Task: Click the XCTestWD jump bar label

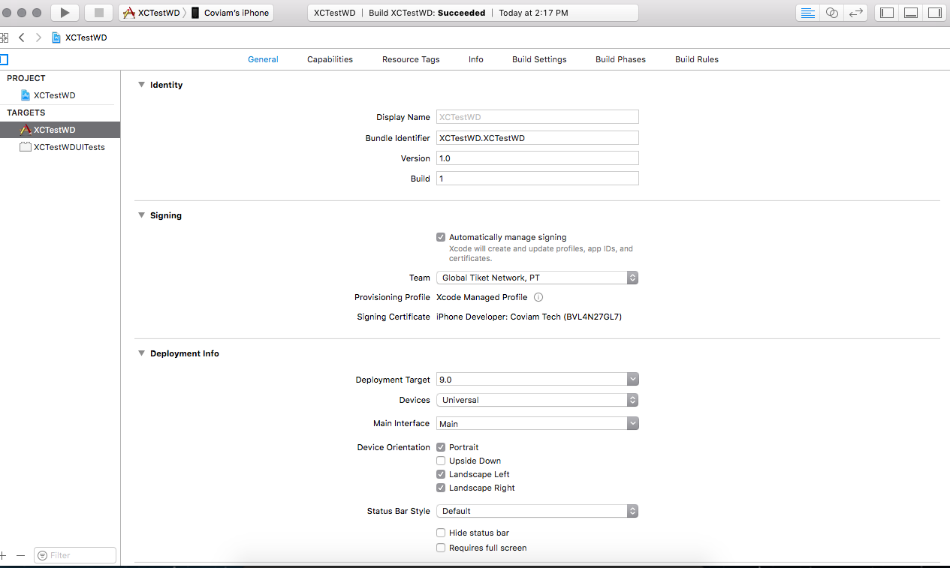Action: (86, 38)
